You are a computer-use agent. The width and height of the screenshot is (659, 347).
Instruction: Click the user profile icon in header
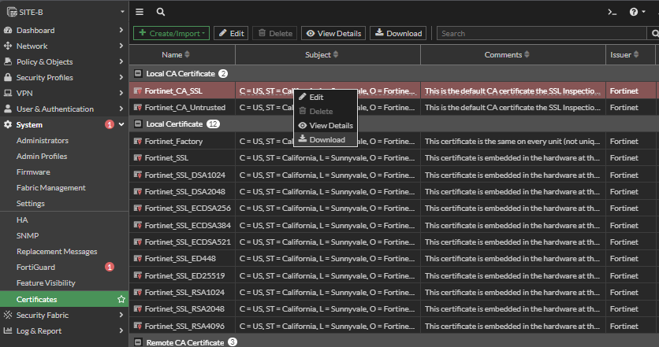click(656, 12)
